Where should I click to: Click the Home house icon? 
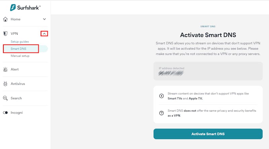[x=5, y=19]
